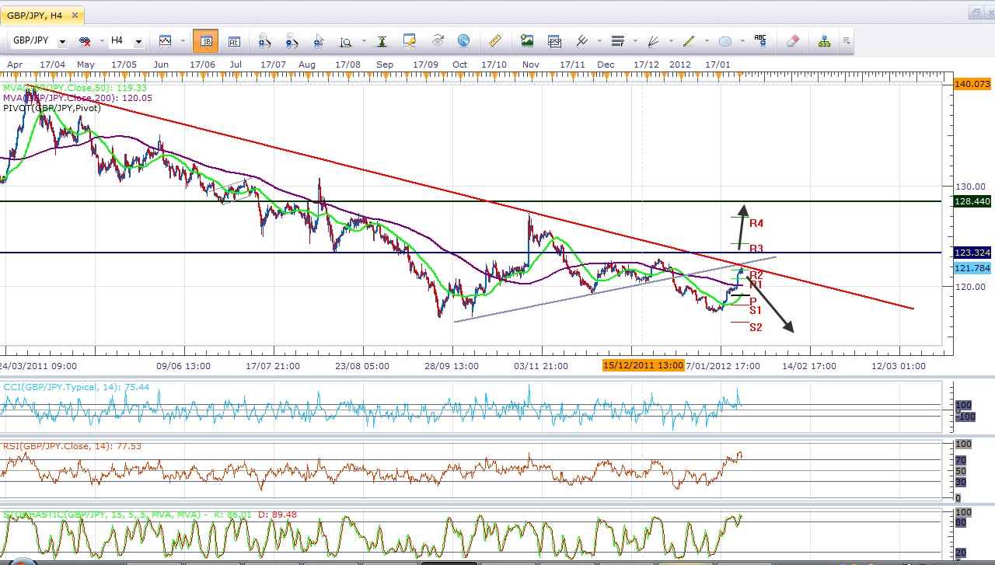Click the PIVOT(GBP/JPY,Pivot) indicator label
The height and width of the screenshot is (565, 995).
[x=52, y=108]
